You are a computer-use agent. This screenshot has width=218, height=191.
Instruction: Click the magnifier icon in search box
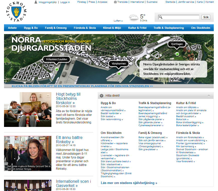(161, 17)
